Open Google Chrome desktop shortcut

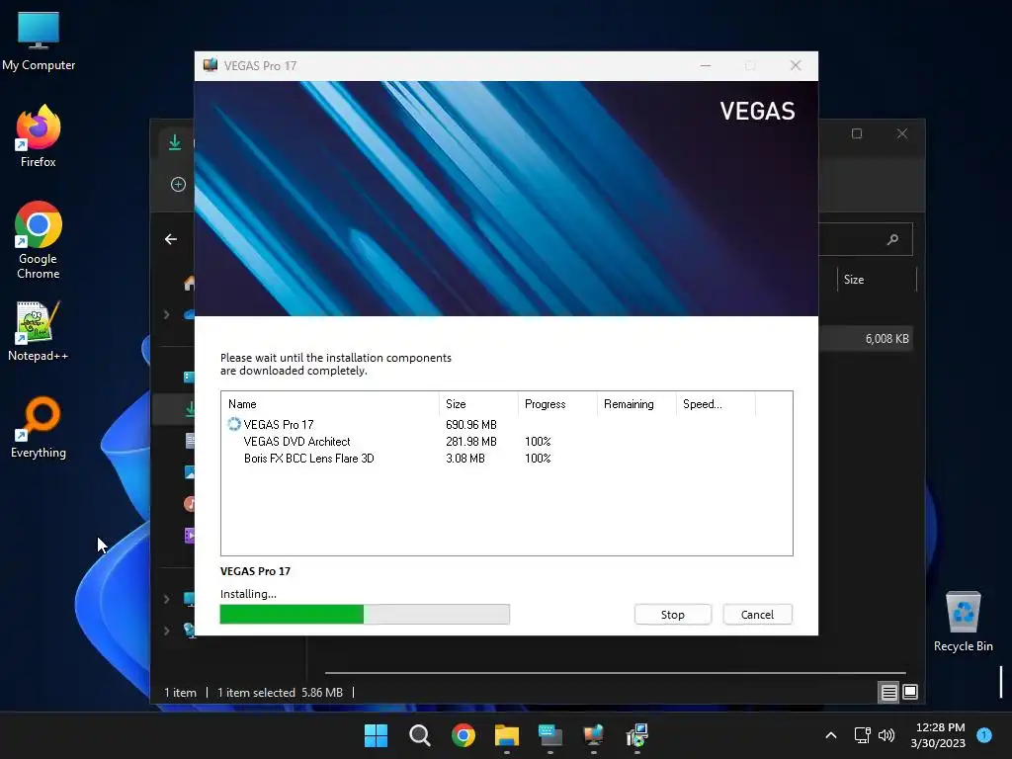tap(39, 239)
